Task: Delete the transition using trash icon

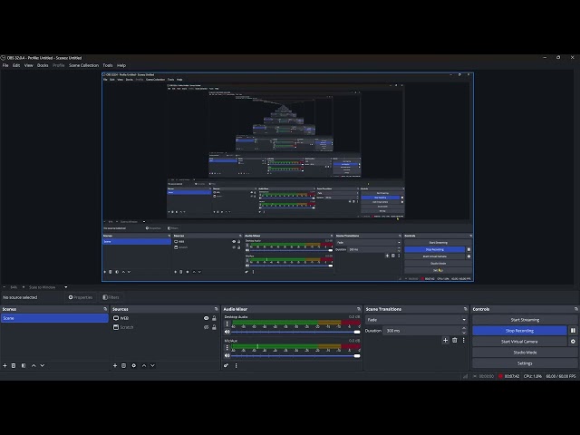Action: [x=455, y=340]
